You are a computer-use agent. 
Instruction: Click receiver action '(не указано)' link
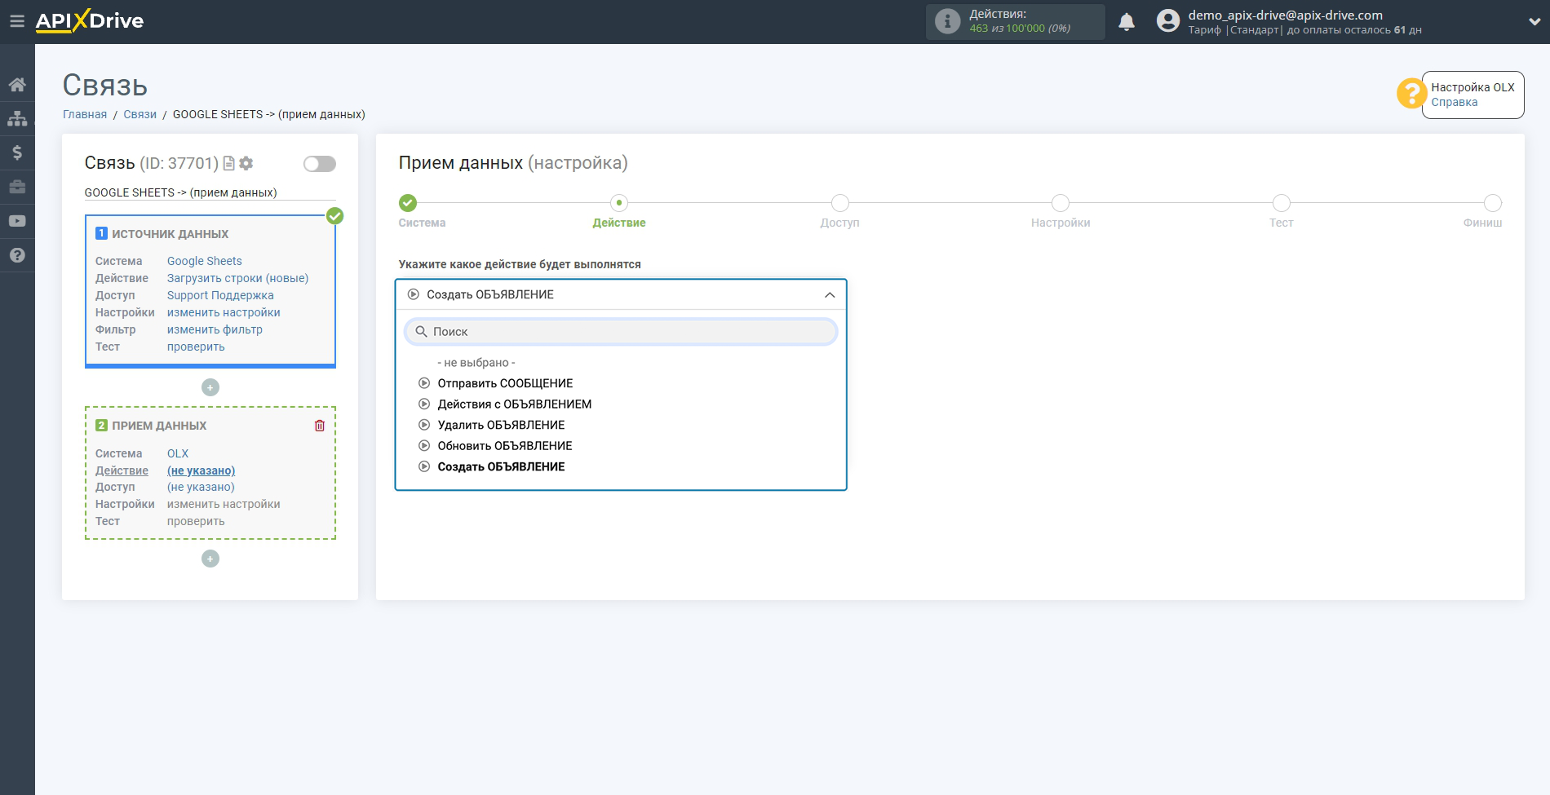201,470
